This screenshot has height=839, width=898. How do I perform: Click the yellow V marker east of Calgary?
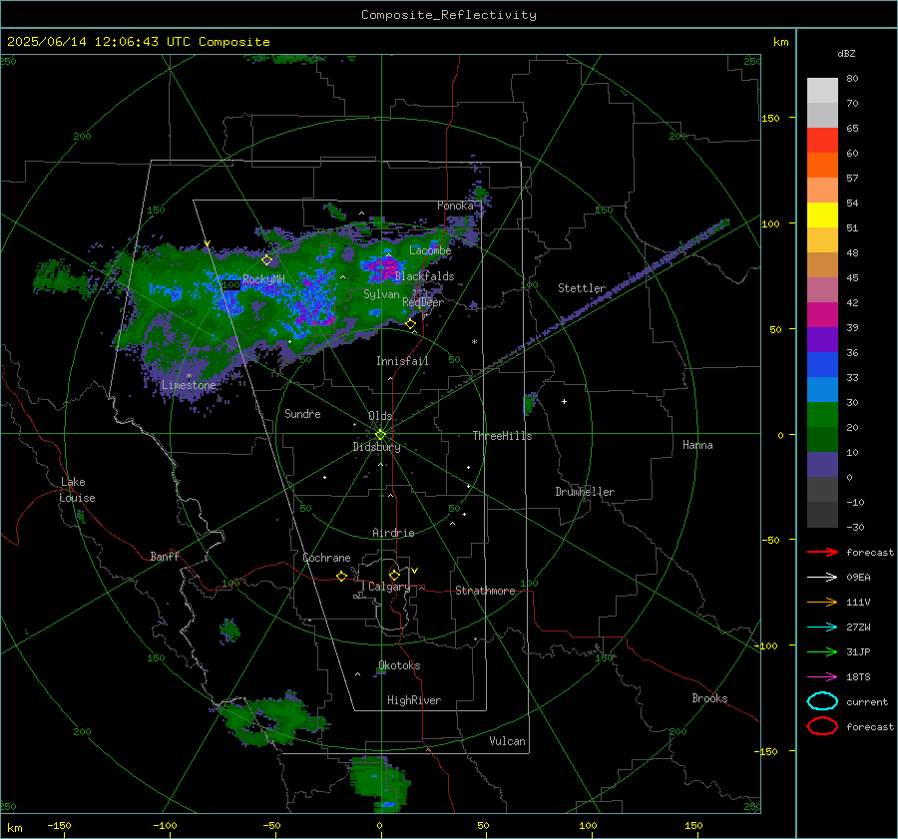pos(415,571)
